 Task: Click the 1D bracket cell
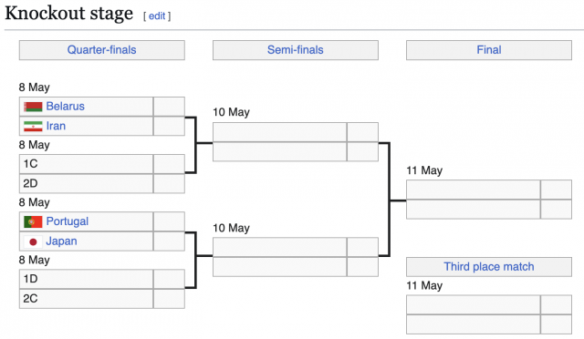[x=86, y=279]
